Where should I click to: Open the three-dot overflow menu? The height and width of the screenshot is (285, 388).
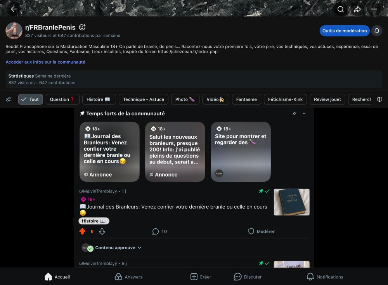click(374, 9)
